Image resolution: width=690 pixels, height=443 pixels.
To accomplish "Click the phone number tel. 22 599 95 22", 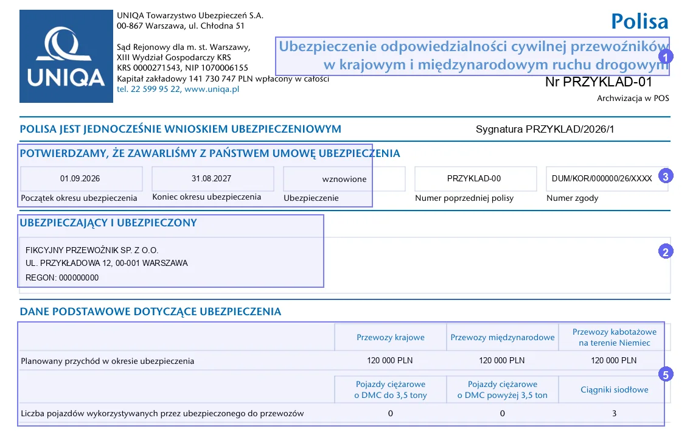I will tap(148, 89).
